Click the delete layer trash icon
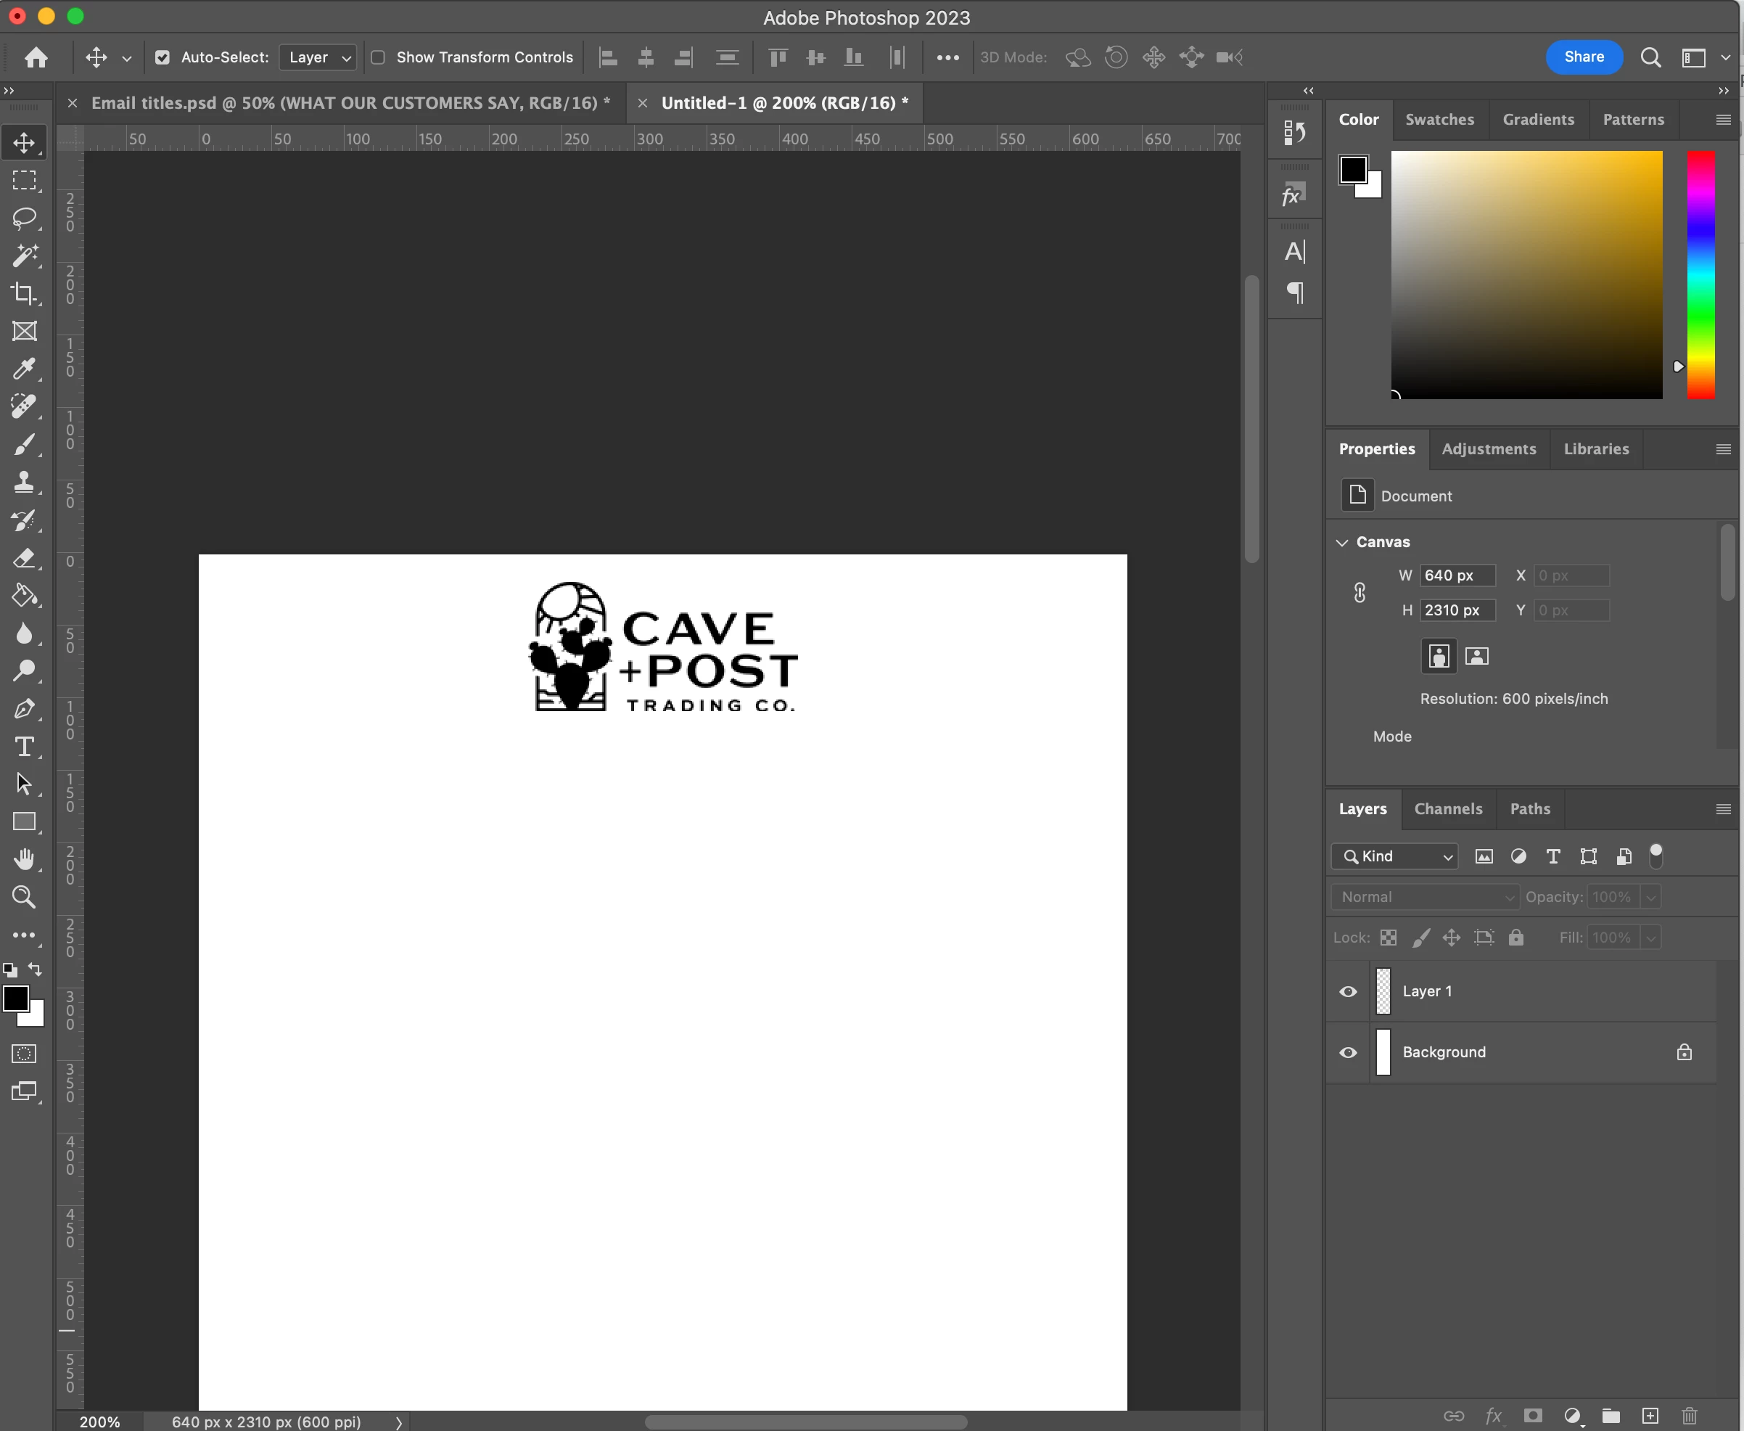 click(x=1690, y=1415)
